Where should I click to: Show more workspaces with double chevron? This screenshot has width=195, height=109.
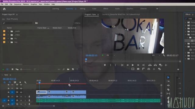[157, 9]
